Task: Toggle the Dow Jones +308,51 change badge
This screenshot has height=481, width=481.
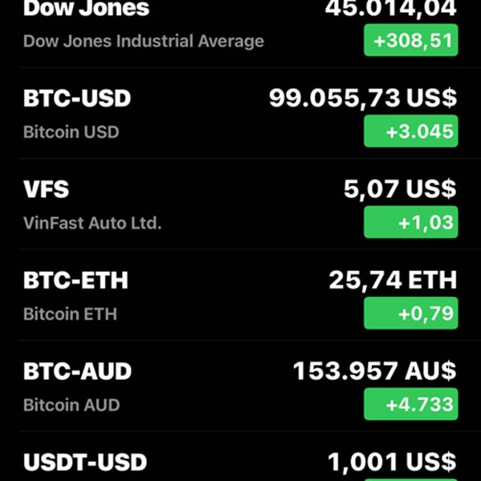Action: (x=410, y=40)
